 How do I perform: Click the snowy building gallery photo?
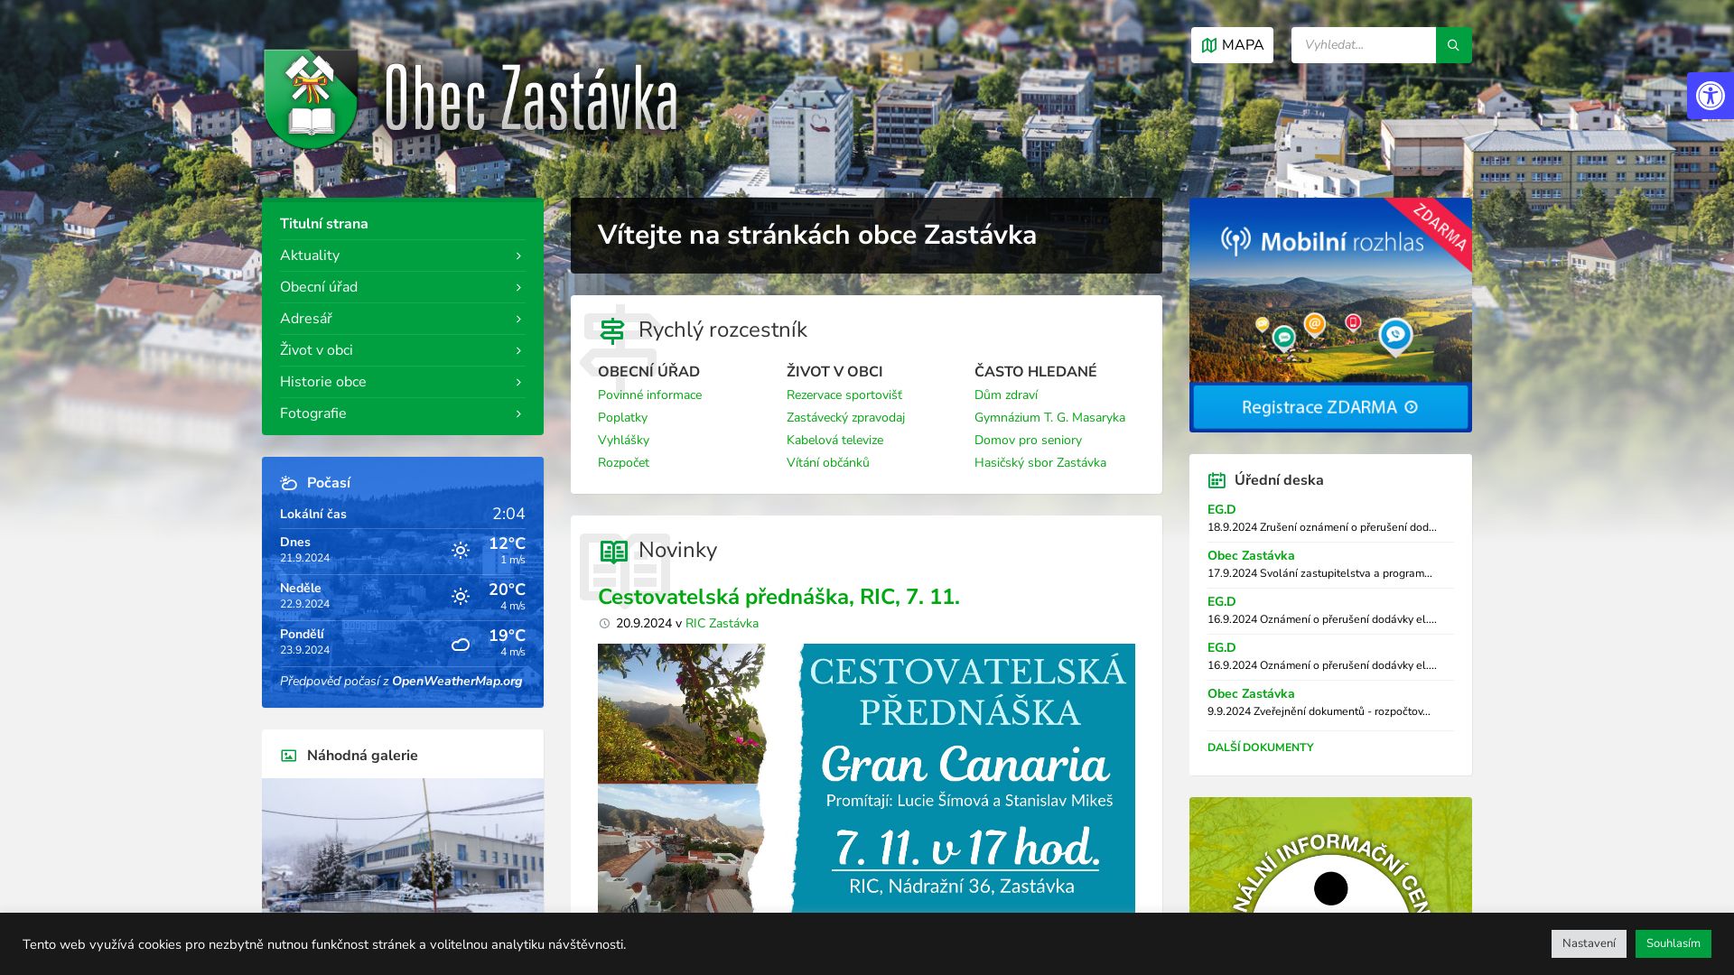[403, 845]
